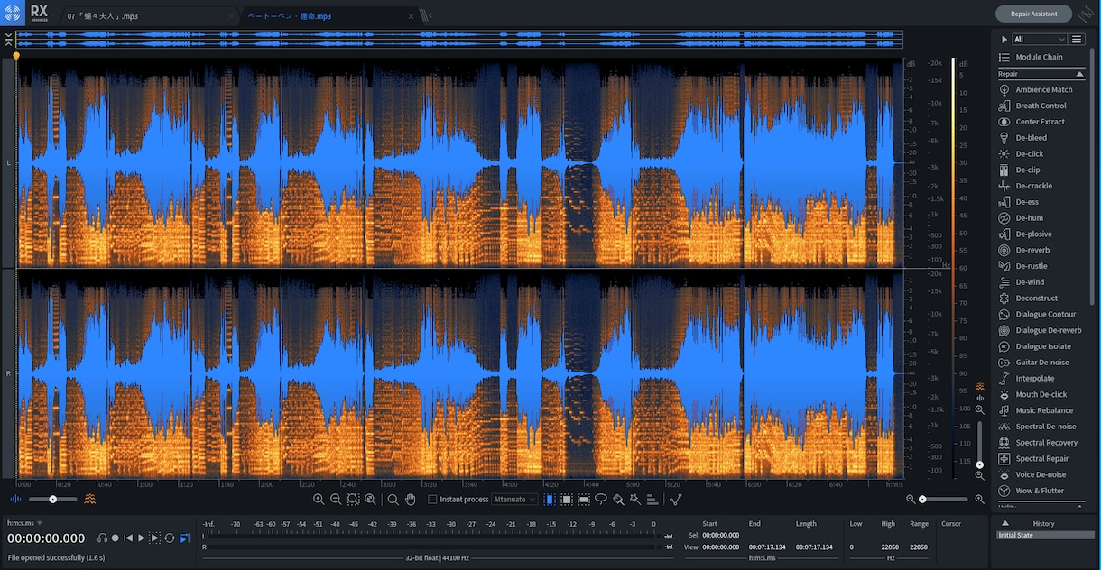Viewport: 1101px width, 570px height.
Task: Open the module list view menu
Action: pos(1077,40)
